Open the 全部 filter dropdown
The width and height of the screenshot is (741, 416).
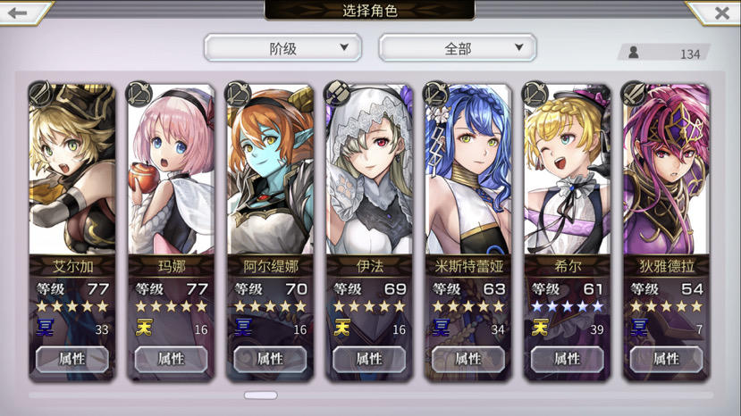458,47
